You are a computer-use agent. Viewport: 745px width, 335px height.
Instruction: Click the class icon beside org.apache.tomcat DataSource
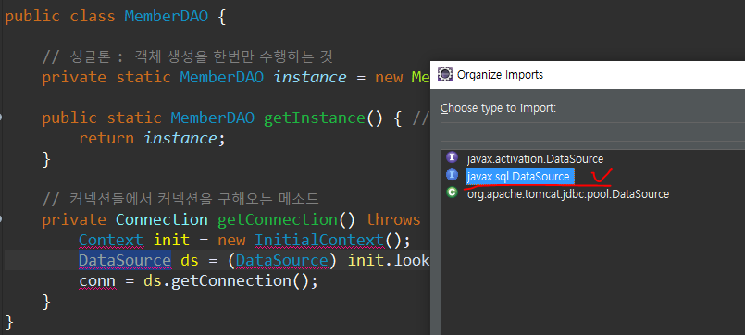tap(452, 192)
